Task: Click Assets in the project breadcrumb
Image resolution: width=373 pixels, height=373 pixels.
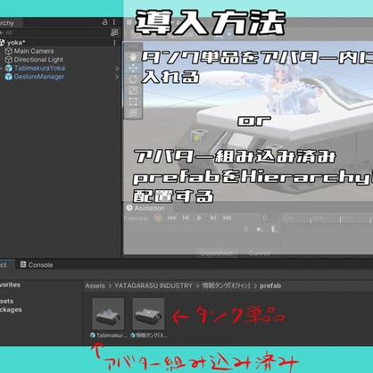Action: [x=95, y=286]
